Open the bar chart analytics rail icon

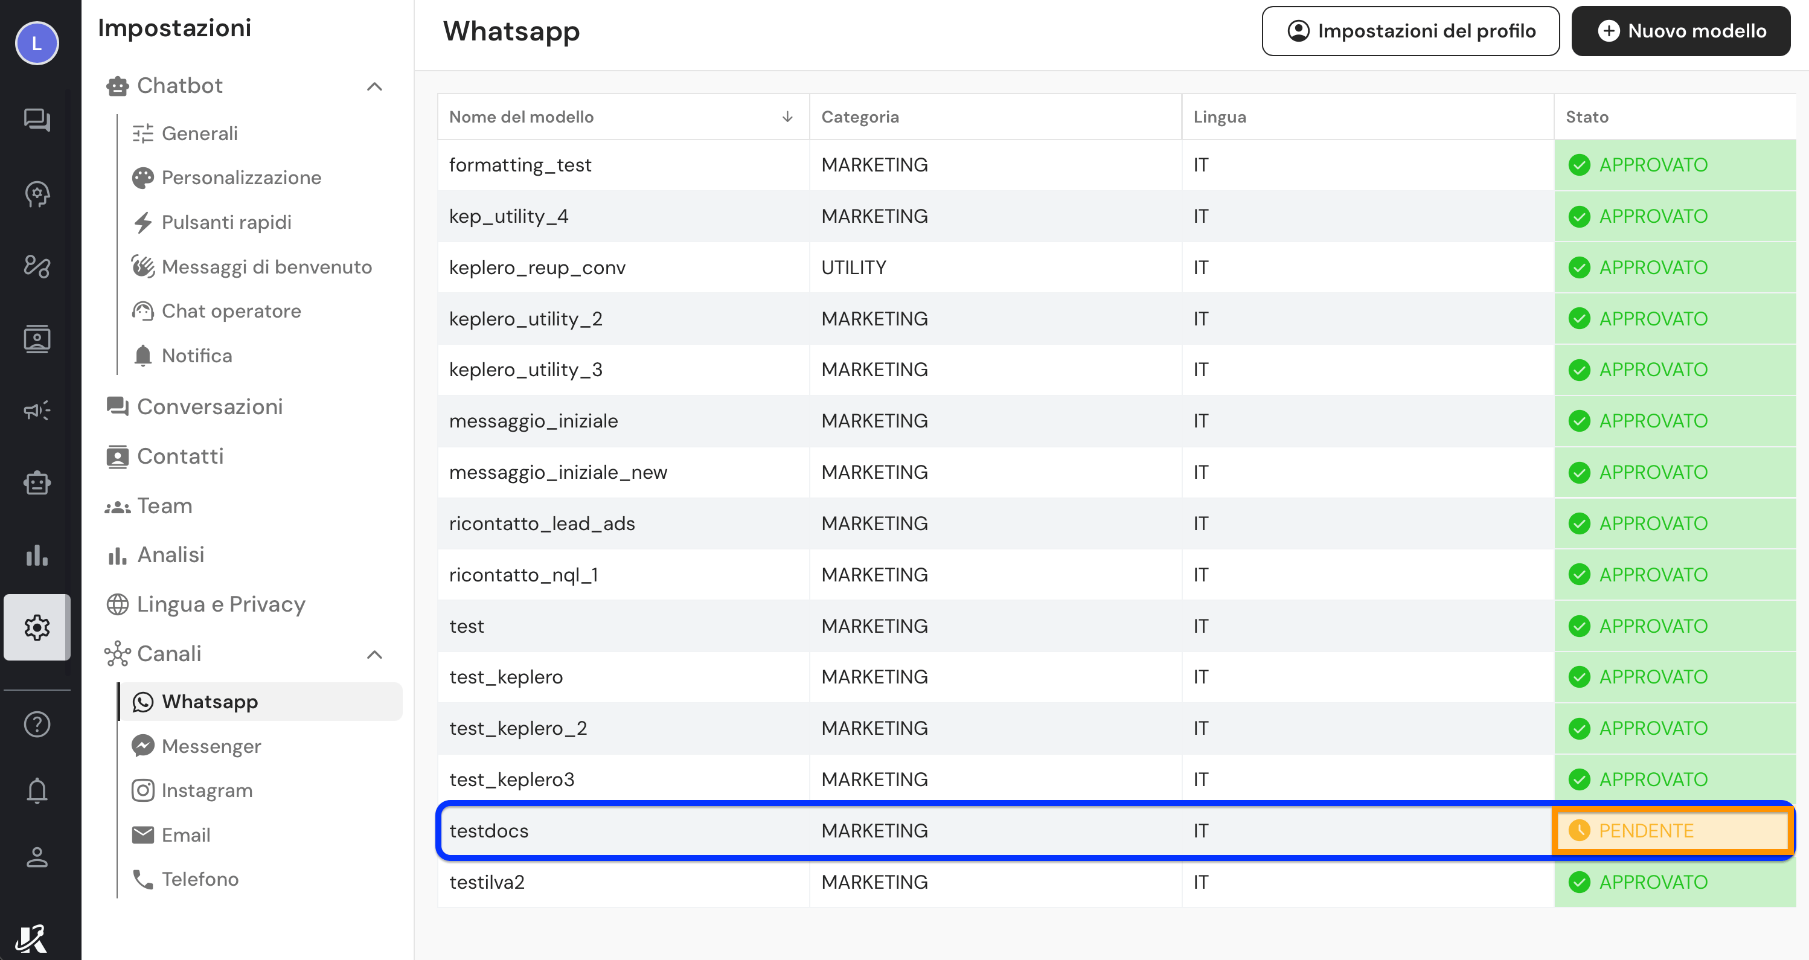pyautogui.click(x=36, y=555)
